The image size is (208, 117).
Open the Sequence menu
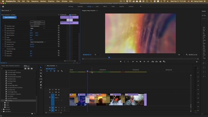[x=35, y=1]
